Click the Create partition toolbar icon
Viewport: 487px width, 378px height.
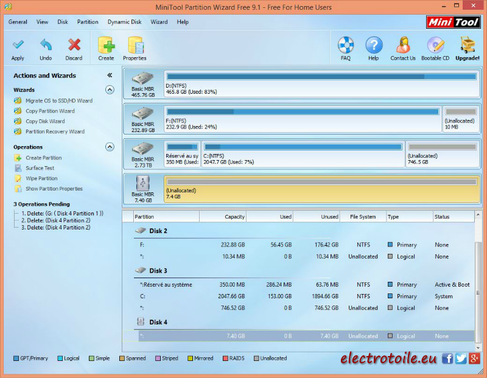click(106, 49)
